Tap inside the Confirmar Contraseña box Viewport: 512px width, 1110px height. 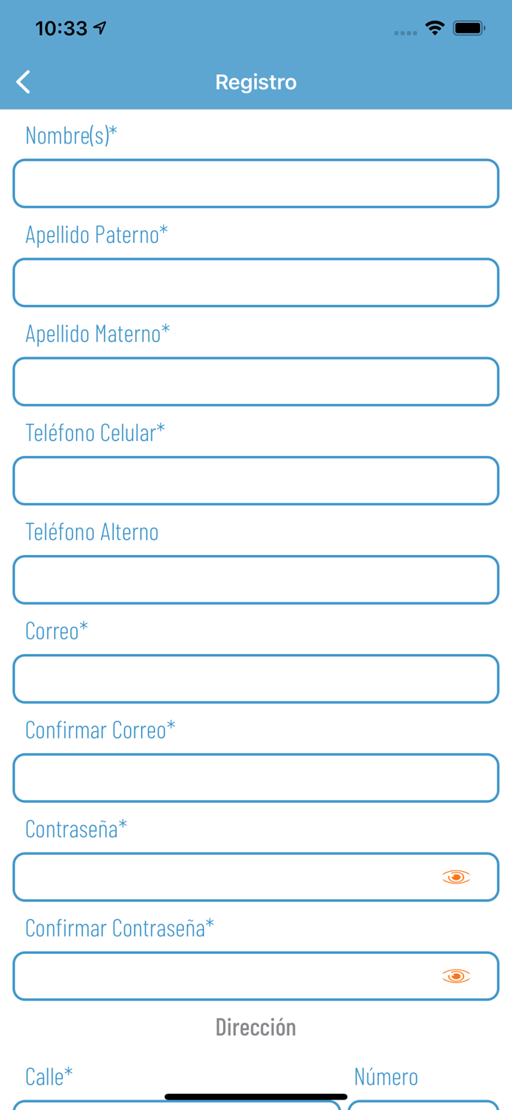(x=222, y=976)
